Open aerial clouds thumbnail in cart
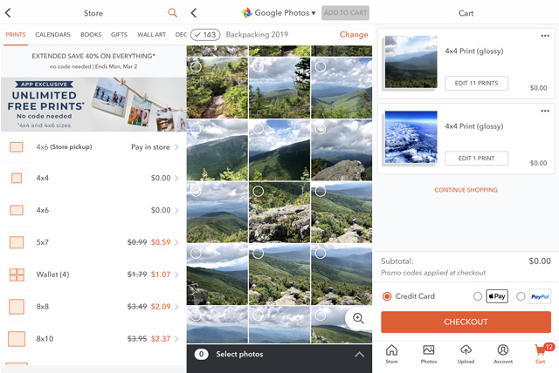 click(411, 138)
